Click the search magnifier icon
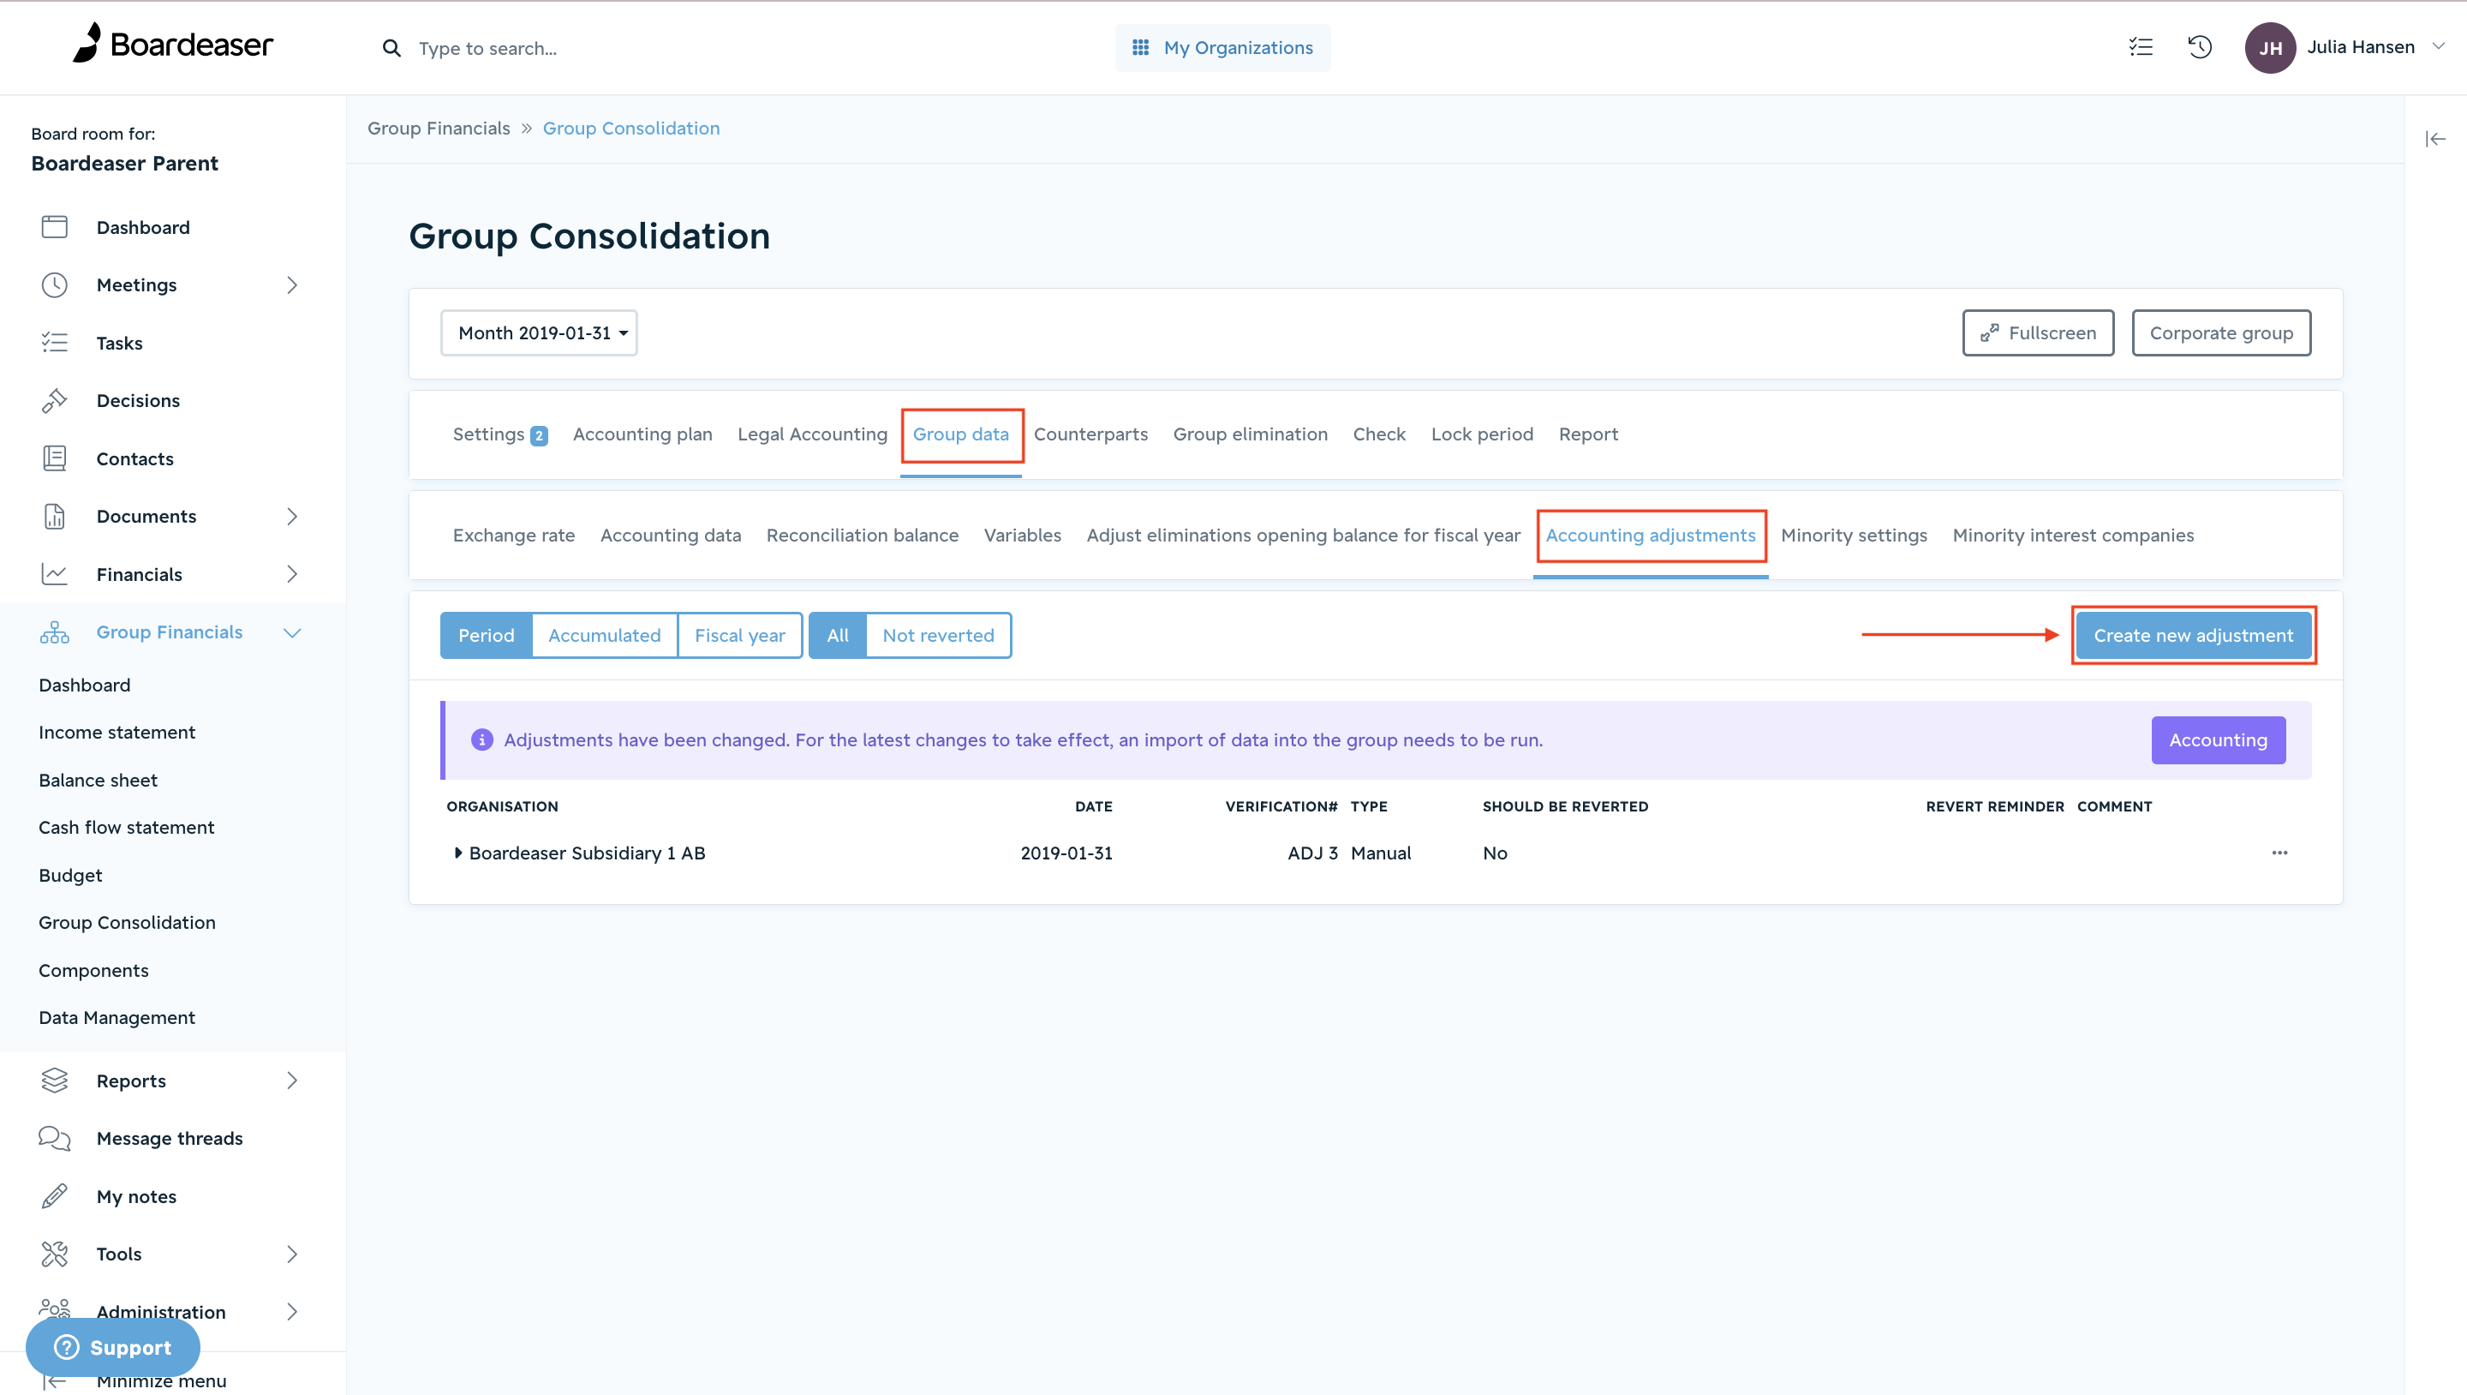 tap(391, 48)
